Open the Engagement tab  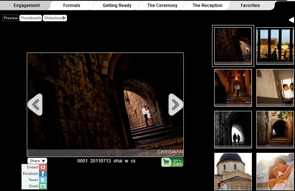coord(26,5)
